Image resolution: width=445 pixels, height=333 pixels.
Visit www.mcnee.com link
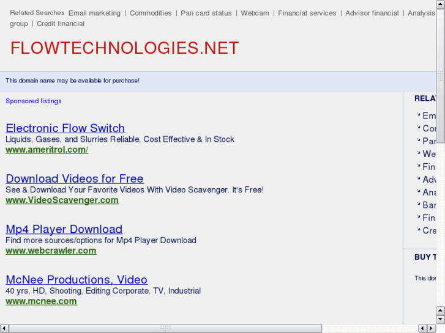click(41, 301)
